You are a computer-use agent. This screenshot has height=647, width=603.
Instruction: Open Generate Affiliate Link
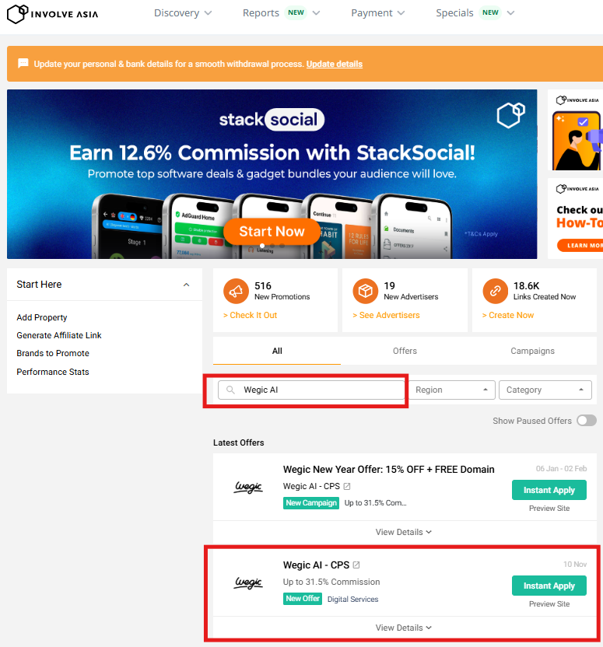(x=59, y=335)
